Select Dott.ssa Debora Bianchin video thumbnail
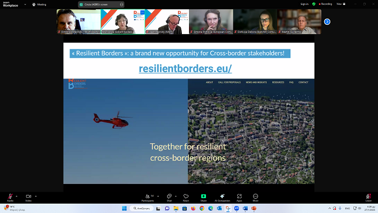 click(x=255, y=21)
